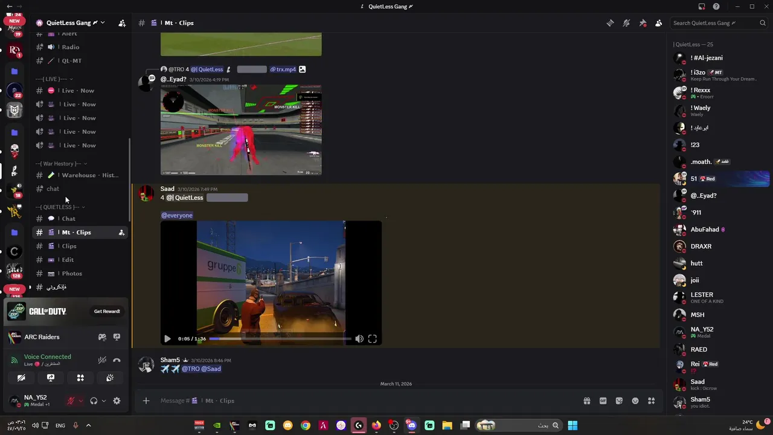Screen dimensions: 773x435
Task: Unmute the microphone
Action: (71, 401)
